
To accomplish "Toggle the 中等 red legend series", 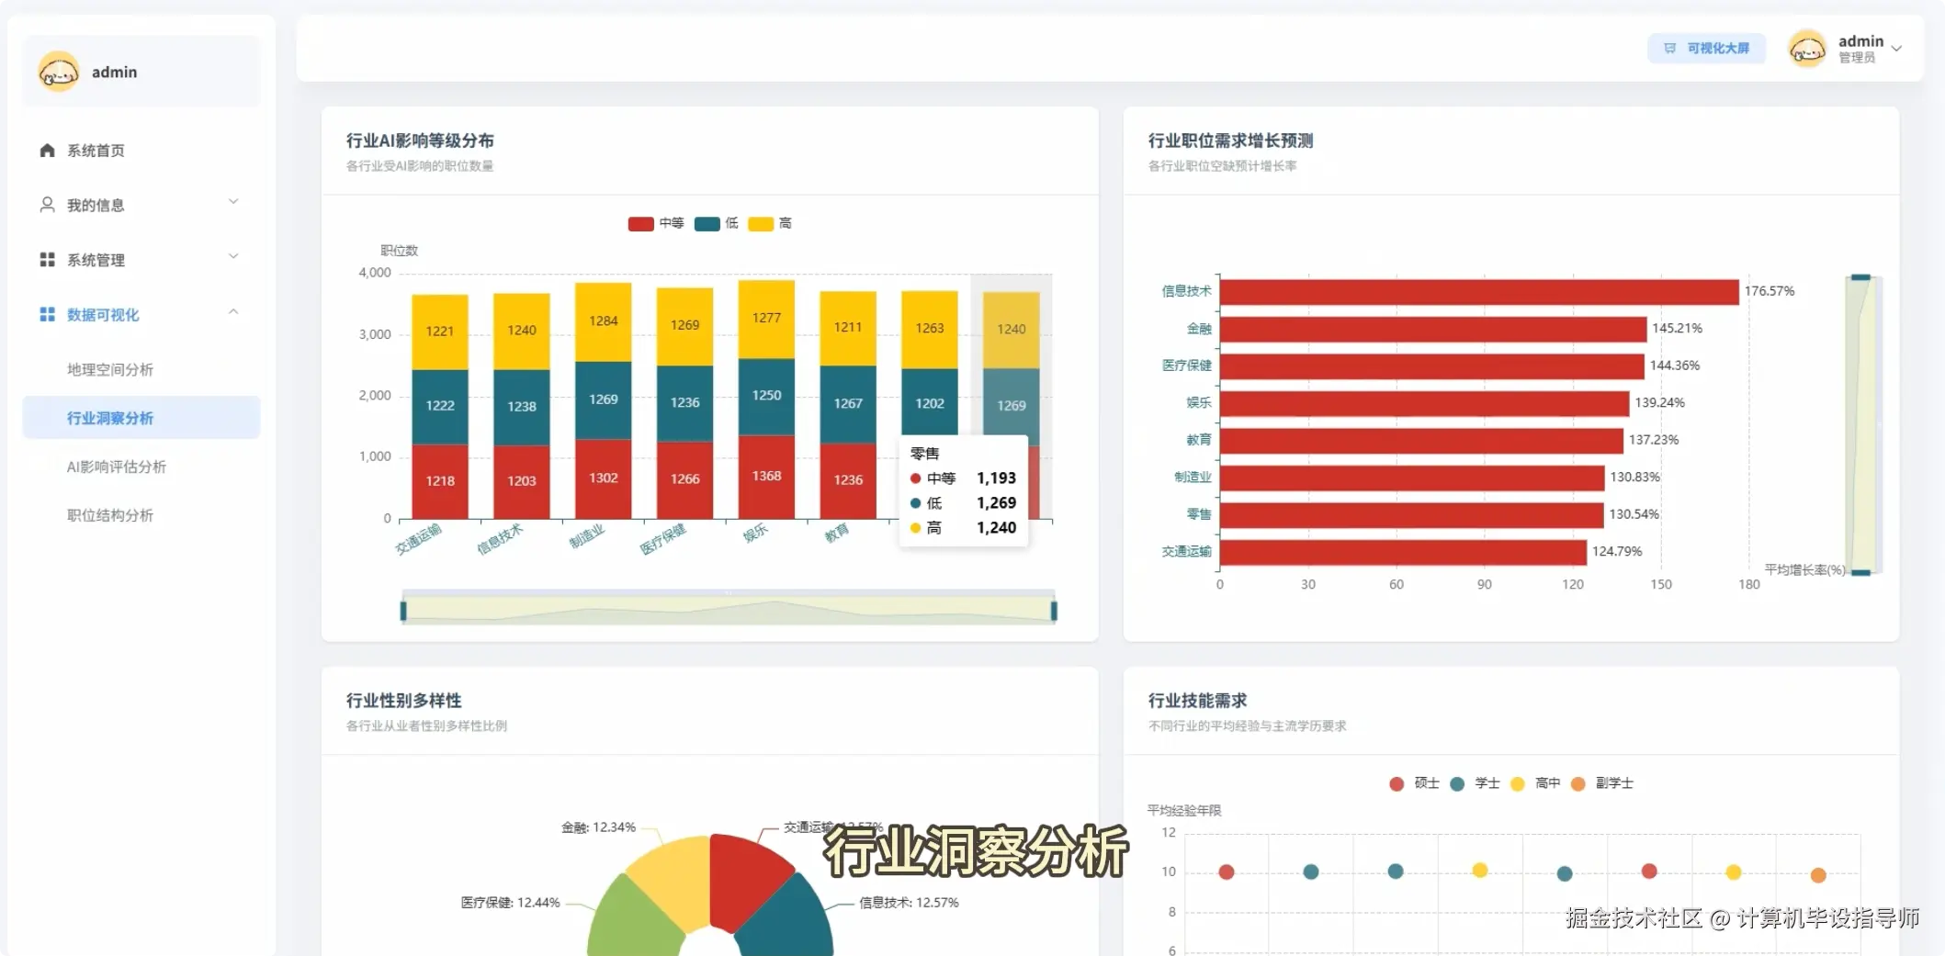I will (x=656, y=223).
